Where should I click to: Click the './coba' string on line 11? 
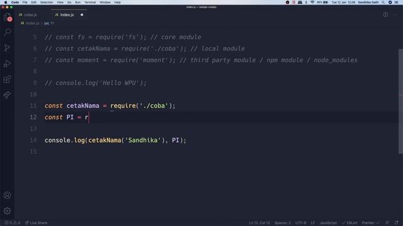pos(154,106)
